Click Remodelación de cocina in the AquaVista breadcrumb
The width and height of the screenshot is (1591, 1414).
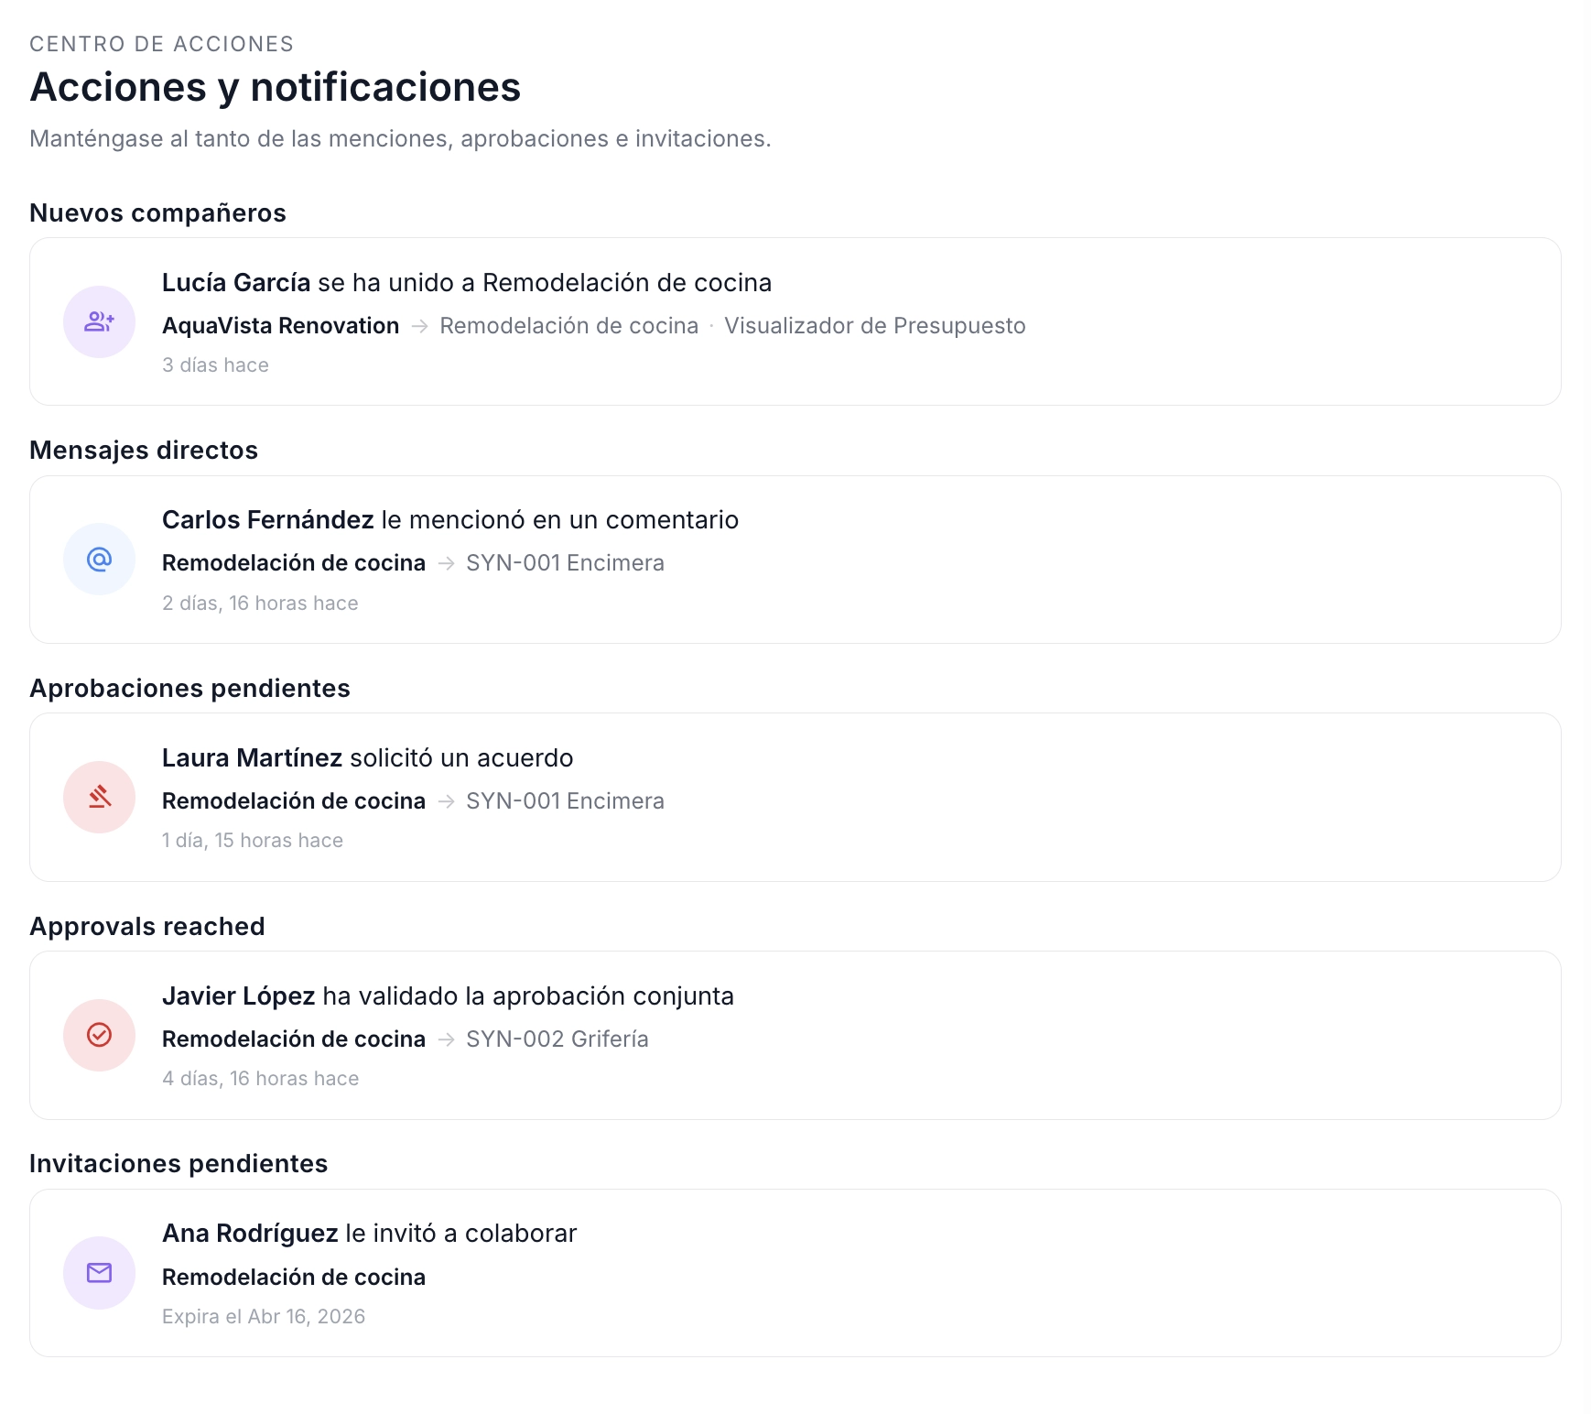pos(568,326)
